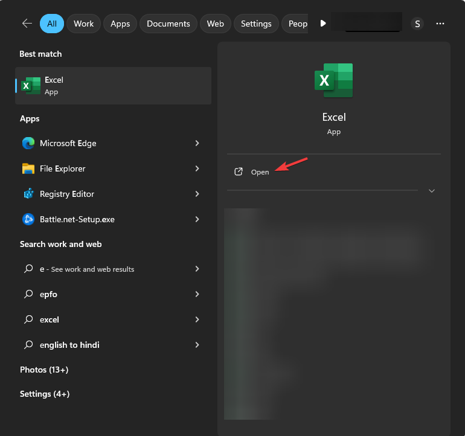
Task: Expand the Microsoft Edge result chevron
Action: (x=197, y=143)
